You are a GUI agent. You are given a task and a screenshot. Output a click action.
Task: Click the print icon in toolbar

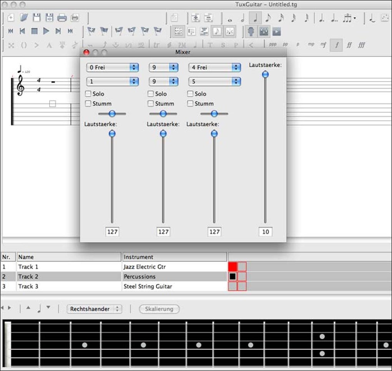pyautogui.click(x=62, y=18)
